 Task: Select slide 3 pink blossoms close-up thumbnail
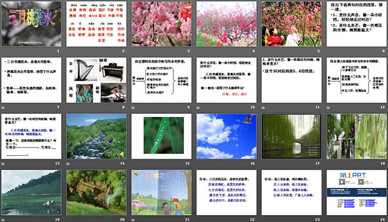coord(161,24)
